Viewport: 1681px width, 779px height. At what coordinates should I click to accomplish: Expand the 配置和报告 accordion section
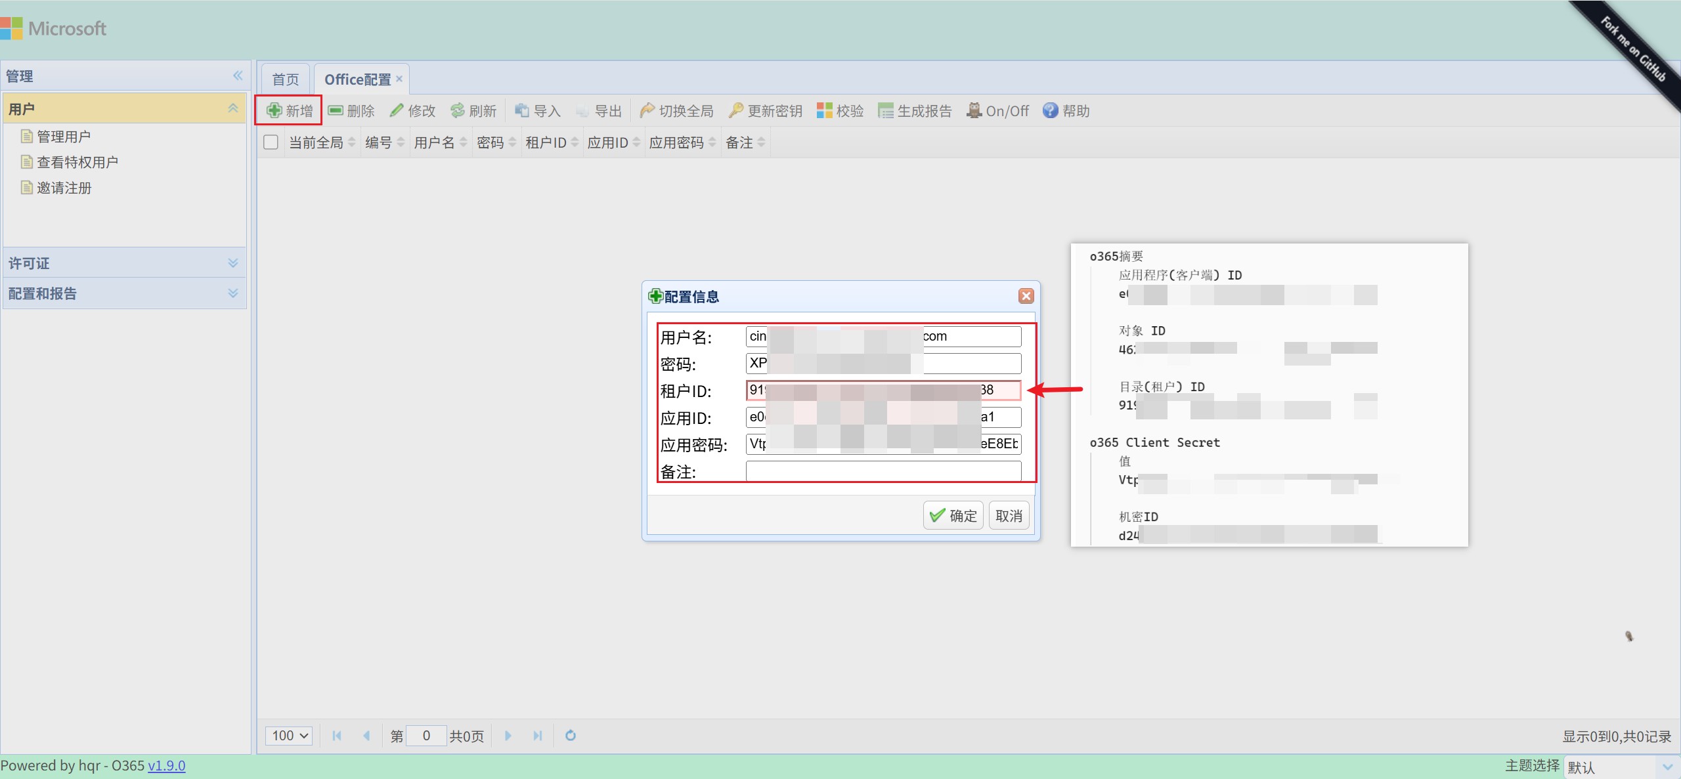[232, 293]
